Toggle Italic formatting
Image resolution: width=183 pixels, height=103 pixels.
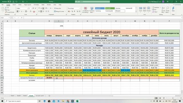pyautogui.click(x=19, y=11)
